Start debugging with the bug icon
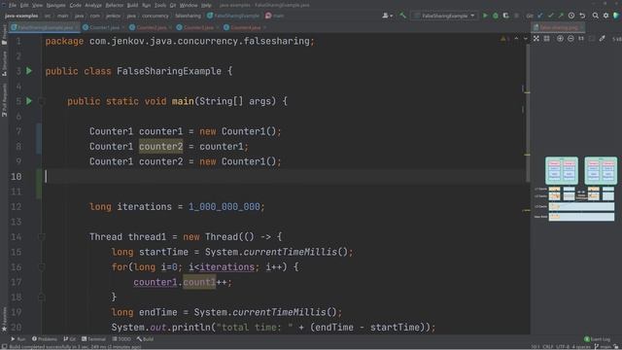The width and height of the screenshot is (622, 350). (x=496, y=16)
